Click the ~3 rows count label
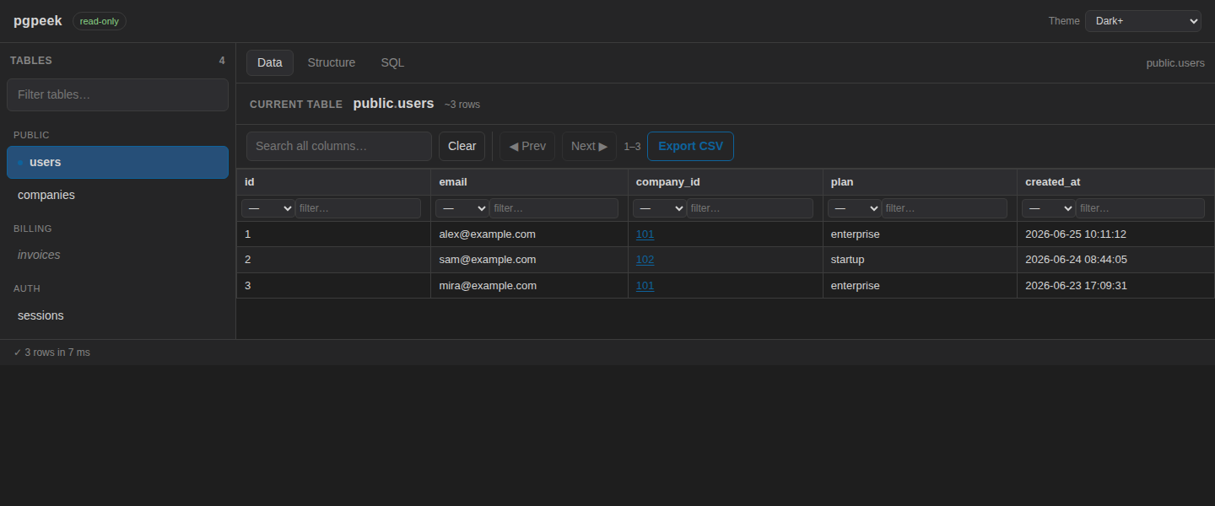 [x=462, y=105]
